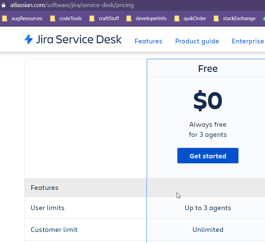Click the URL in the address bar
Viewport: 265px width, 243px height.
click(72, 5)
